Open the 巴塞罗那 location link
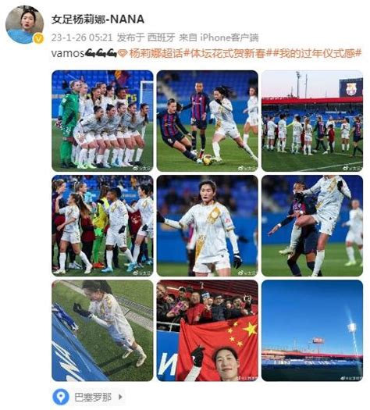Image resolution: width=370 pixels, height=410 pixels. click(93, 397)
